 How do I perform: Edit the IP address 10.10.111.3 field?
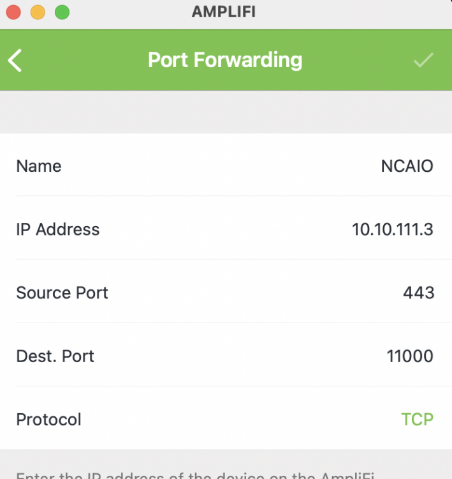click(x=392, y=229)
